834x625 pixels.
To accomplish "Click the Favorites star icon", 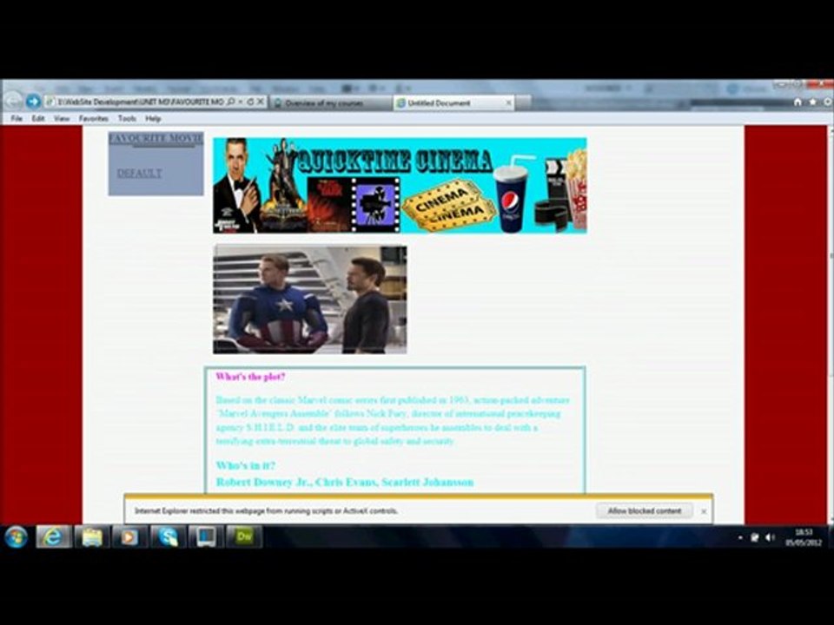I will (x=813, y=102).
